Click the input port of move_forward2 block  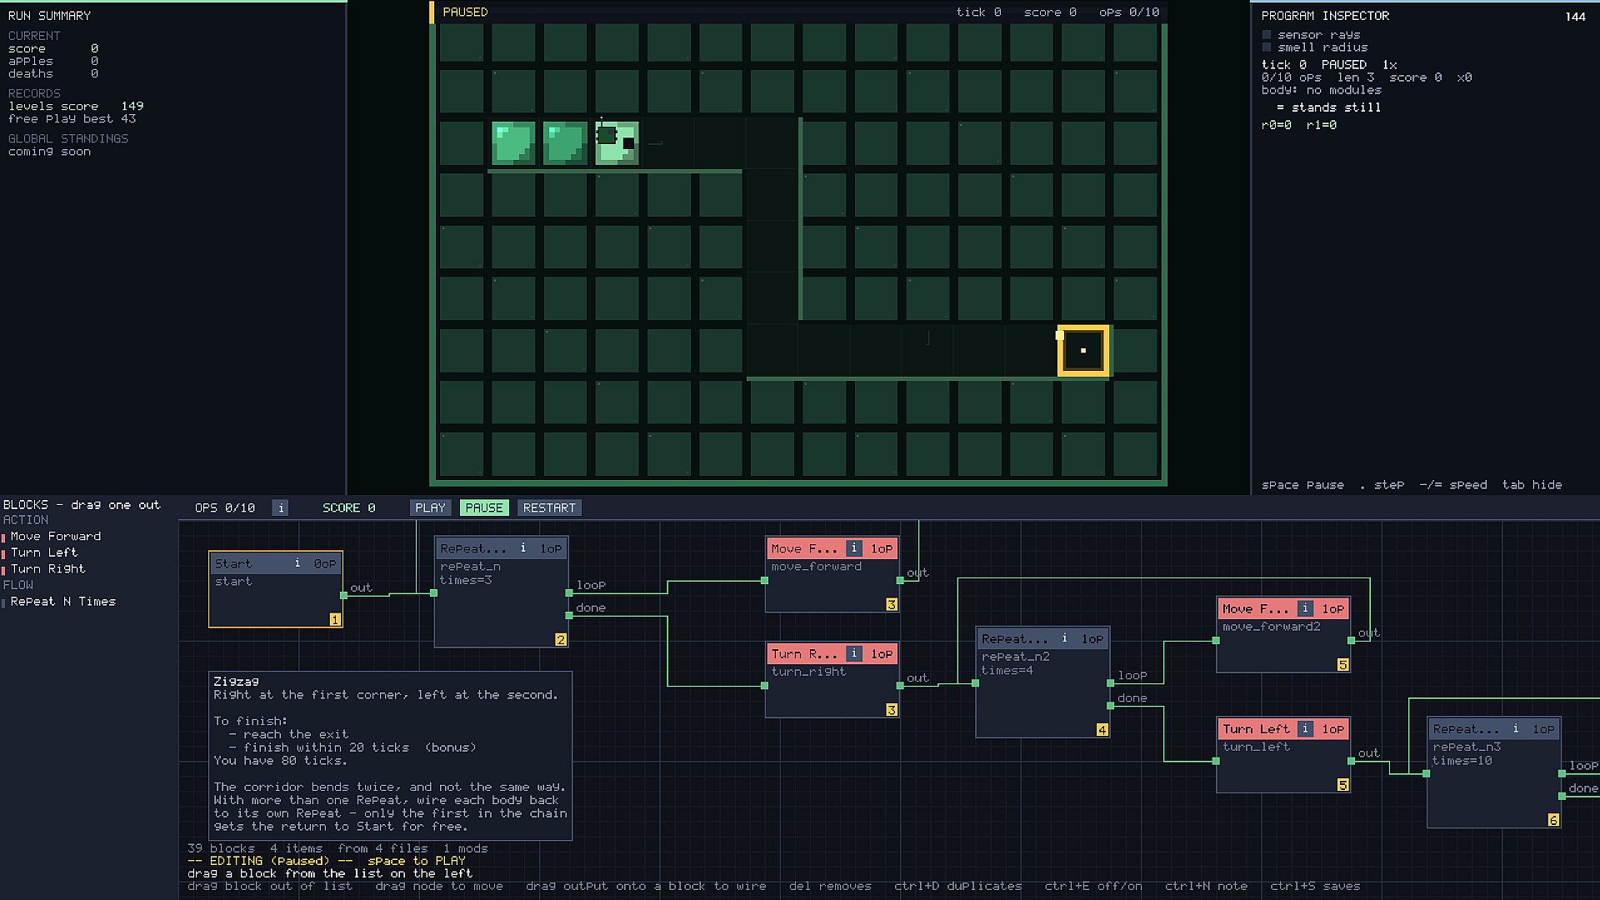[x=1216, y=640]
